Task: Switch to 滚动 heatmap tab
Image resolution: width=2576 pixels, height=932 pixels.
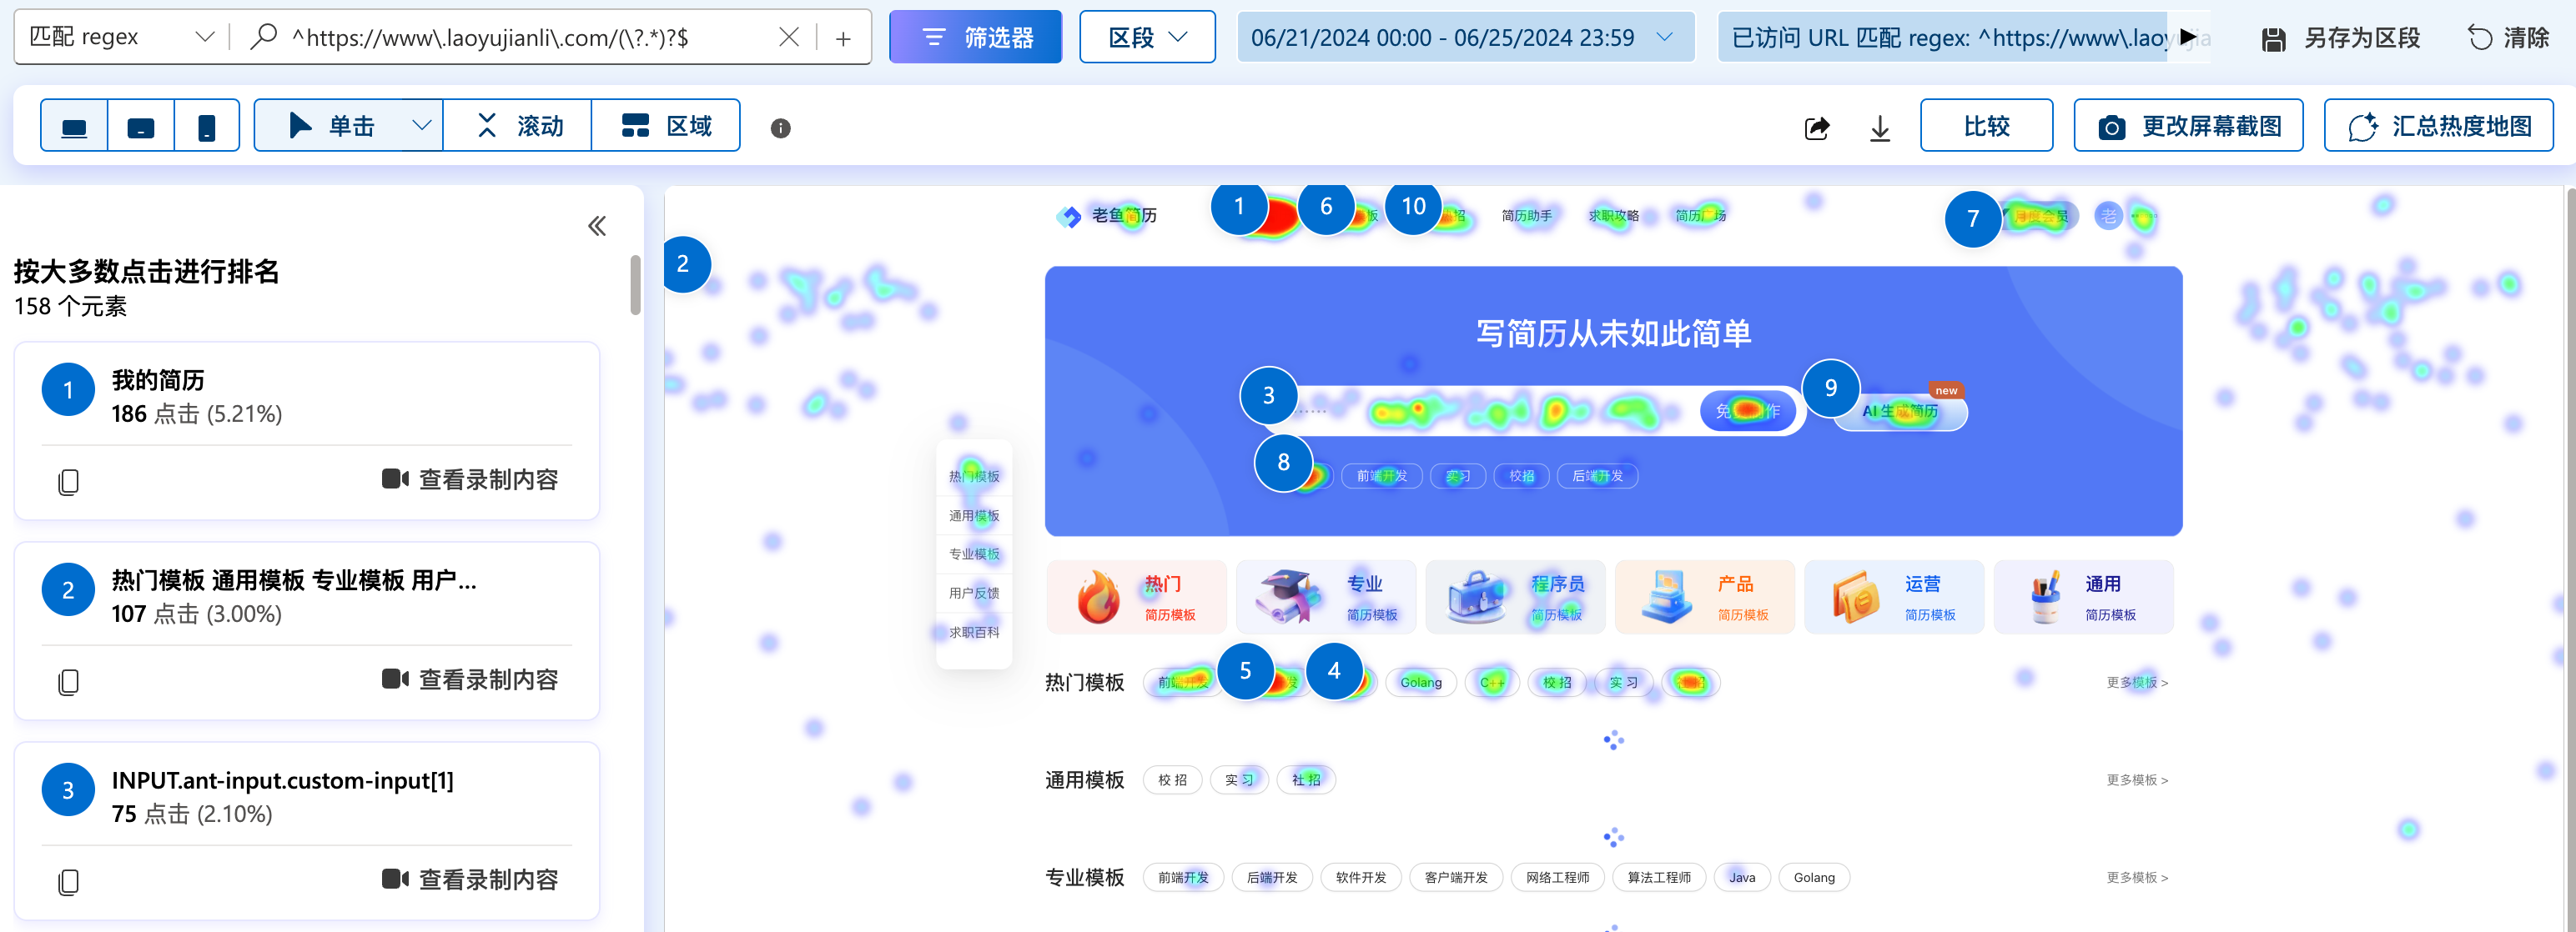Action: coord(518,126)
